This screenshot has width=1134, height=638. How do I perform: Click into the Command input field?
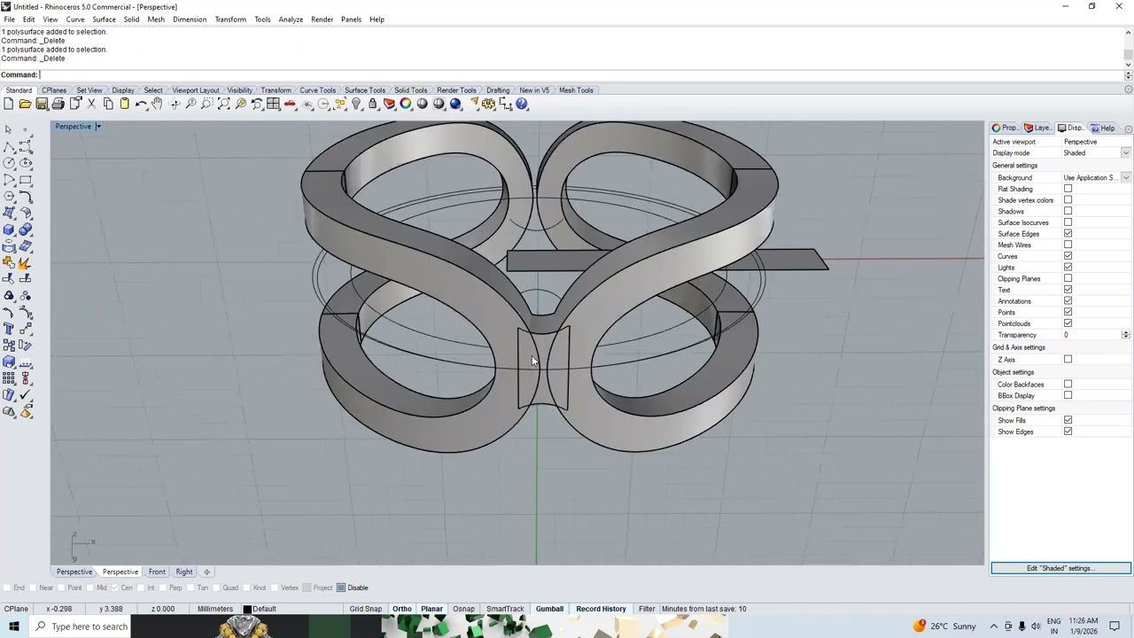point(580,74)
